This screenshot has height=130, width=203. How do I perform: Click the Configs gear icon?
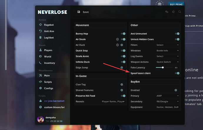[41, 88]
